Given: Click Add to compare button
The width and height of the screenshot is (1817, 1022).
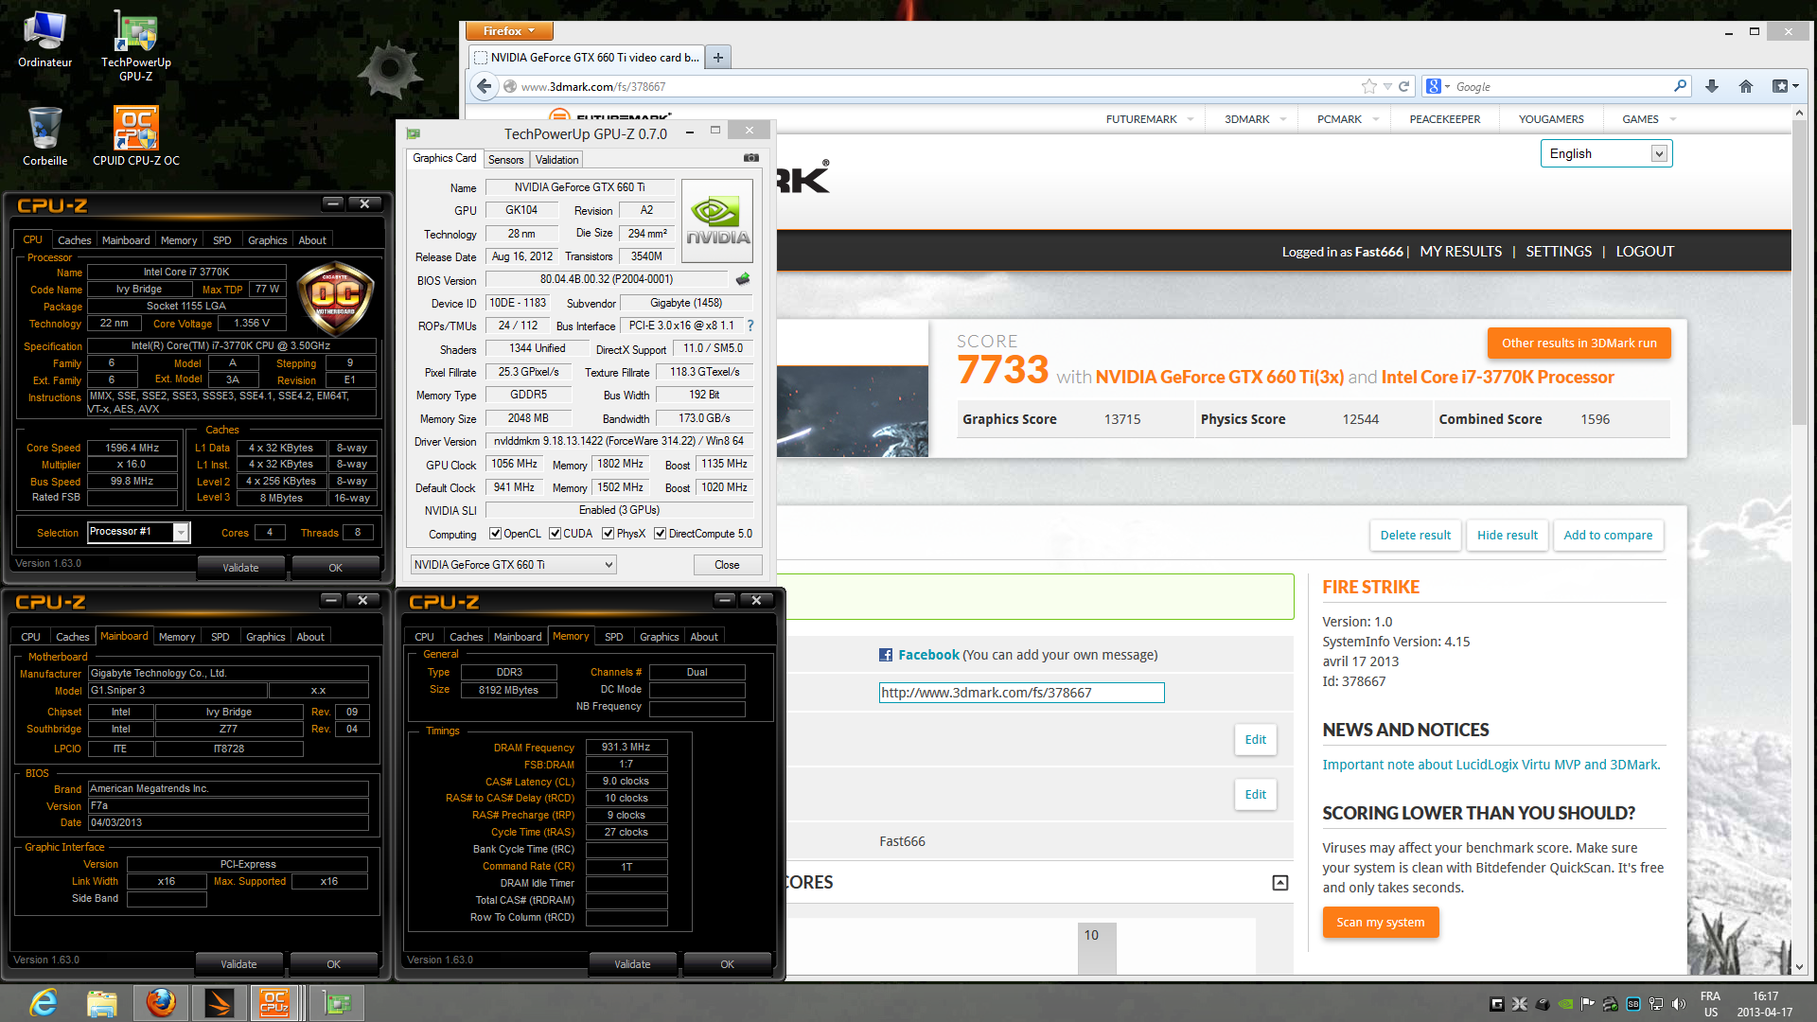Looking at the screenshot, I should 1607,535.
